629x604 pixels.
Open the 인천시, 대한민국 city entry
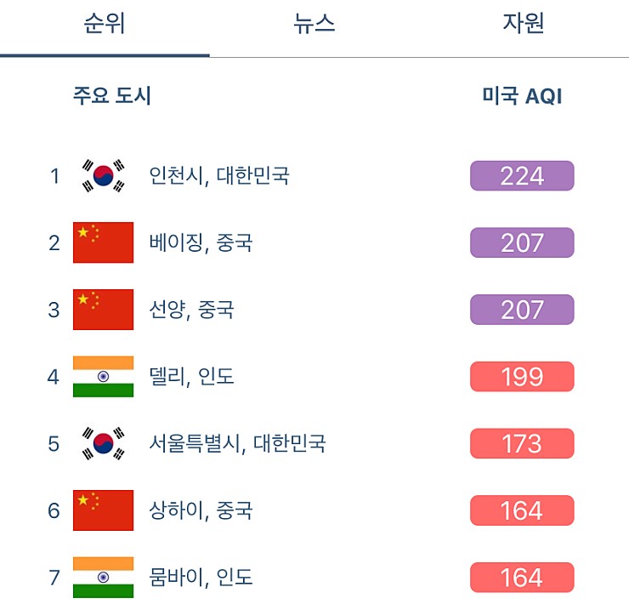219,176
